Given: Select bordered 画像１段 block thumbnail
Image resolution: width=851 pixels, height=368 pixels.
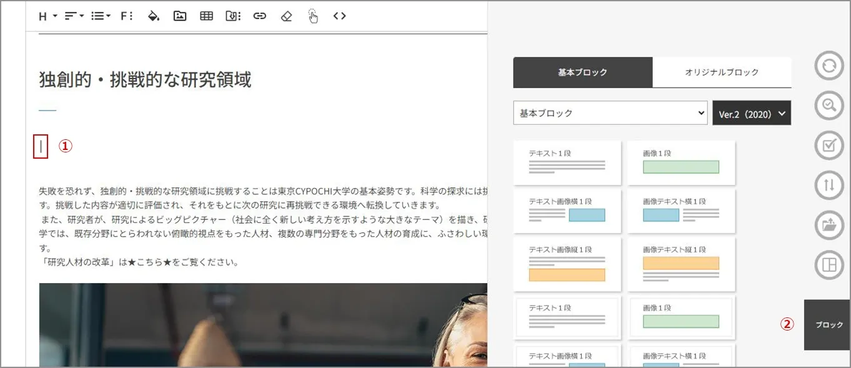Looking at the screenshot, I should click(681, 317).
